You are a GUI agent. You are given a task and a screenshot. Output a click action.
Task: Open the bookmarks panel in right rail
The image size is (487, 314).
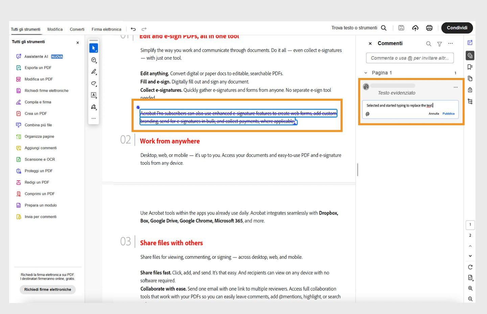tap(470, 67)
